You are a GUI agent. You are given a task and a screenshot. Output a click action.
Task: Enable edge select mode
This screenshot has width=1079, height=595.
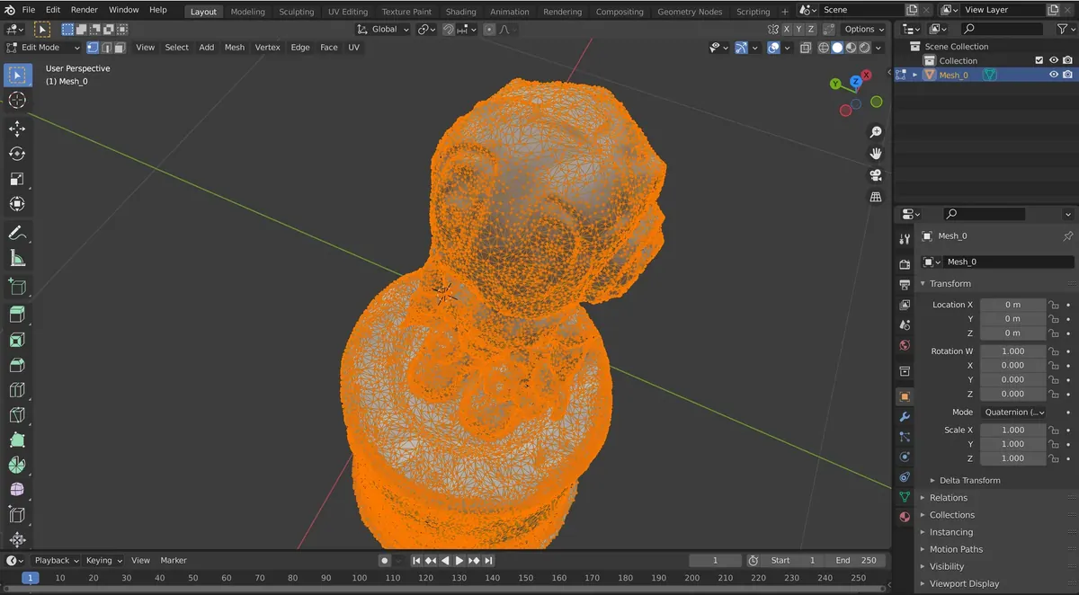106,48
